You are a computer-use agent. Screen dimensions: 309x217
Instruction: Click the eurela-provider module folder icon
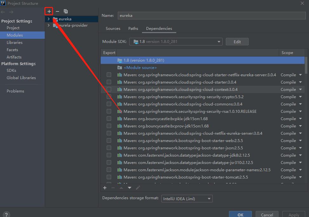pyautogui.click(x=55, y=25)
